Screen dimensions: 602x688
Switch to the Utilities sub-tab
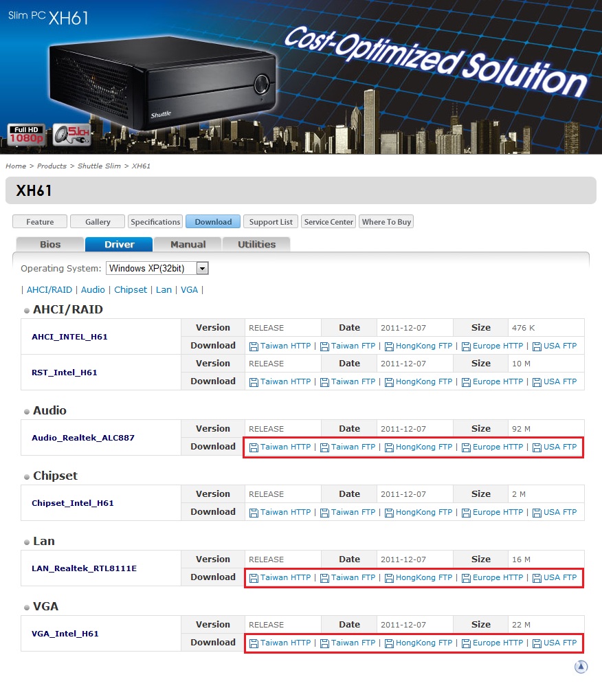[x=257, y=245]
